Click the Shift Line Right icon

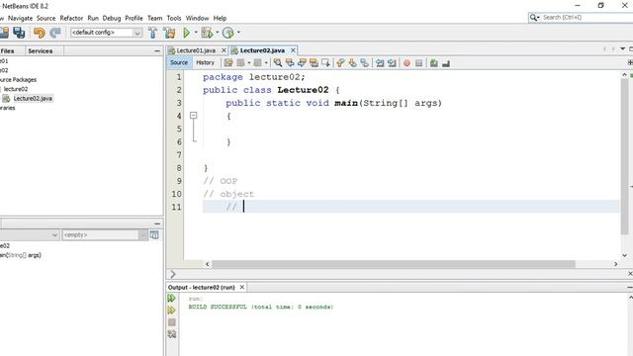(392, 63)
